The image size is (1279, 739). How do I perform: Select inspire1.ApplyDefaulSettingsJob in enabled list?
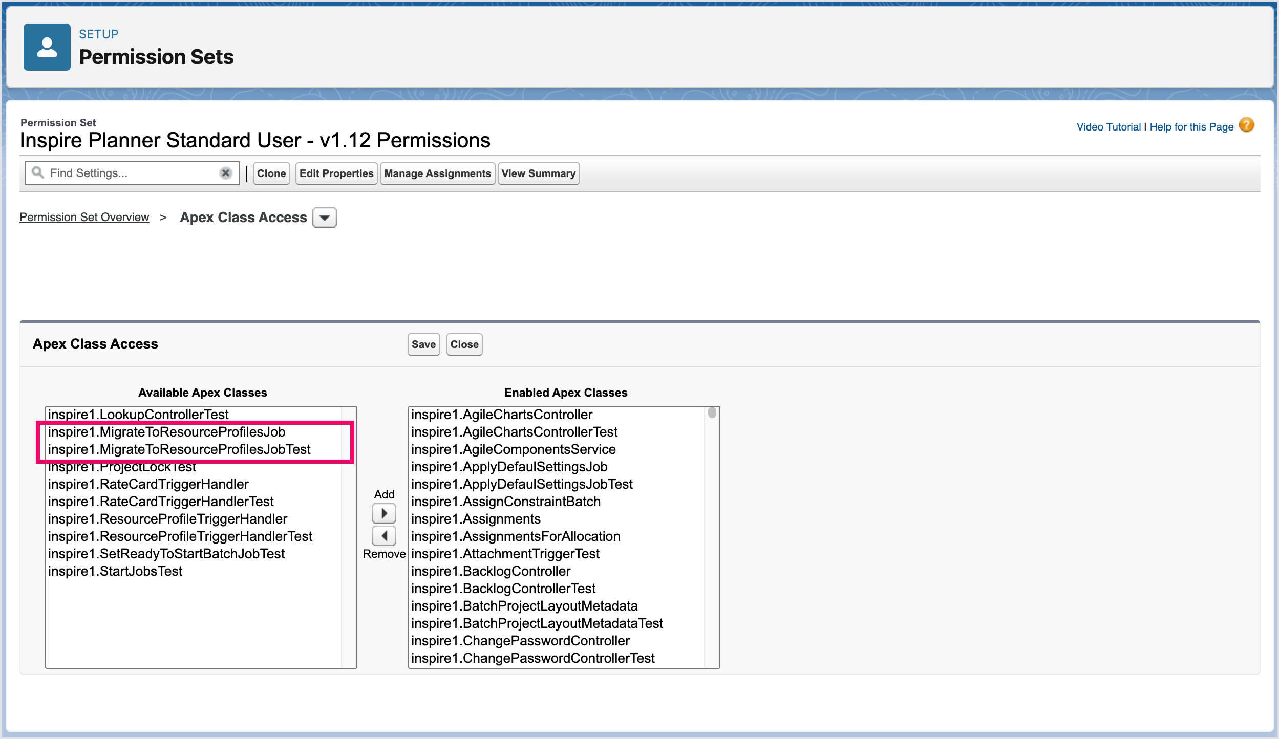click(x=557, y=467)
